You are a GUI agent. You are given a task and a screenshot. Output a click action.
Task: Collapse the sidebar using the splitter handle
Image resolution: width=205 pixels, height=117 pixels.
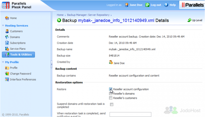point(52,64)
